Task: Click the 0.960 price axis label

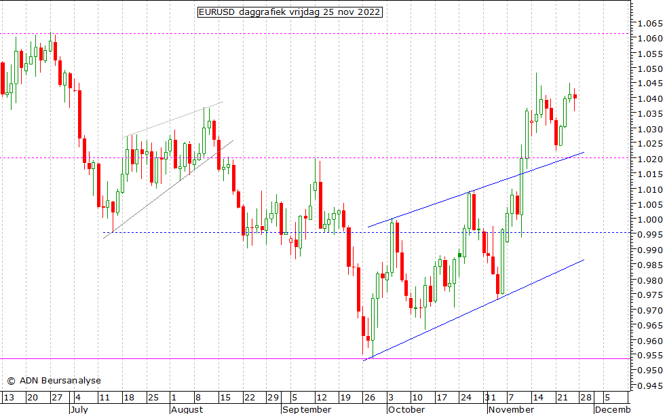Action: tap(650, 341)
